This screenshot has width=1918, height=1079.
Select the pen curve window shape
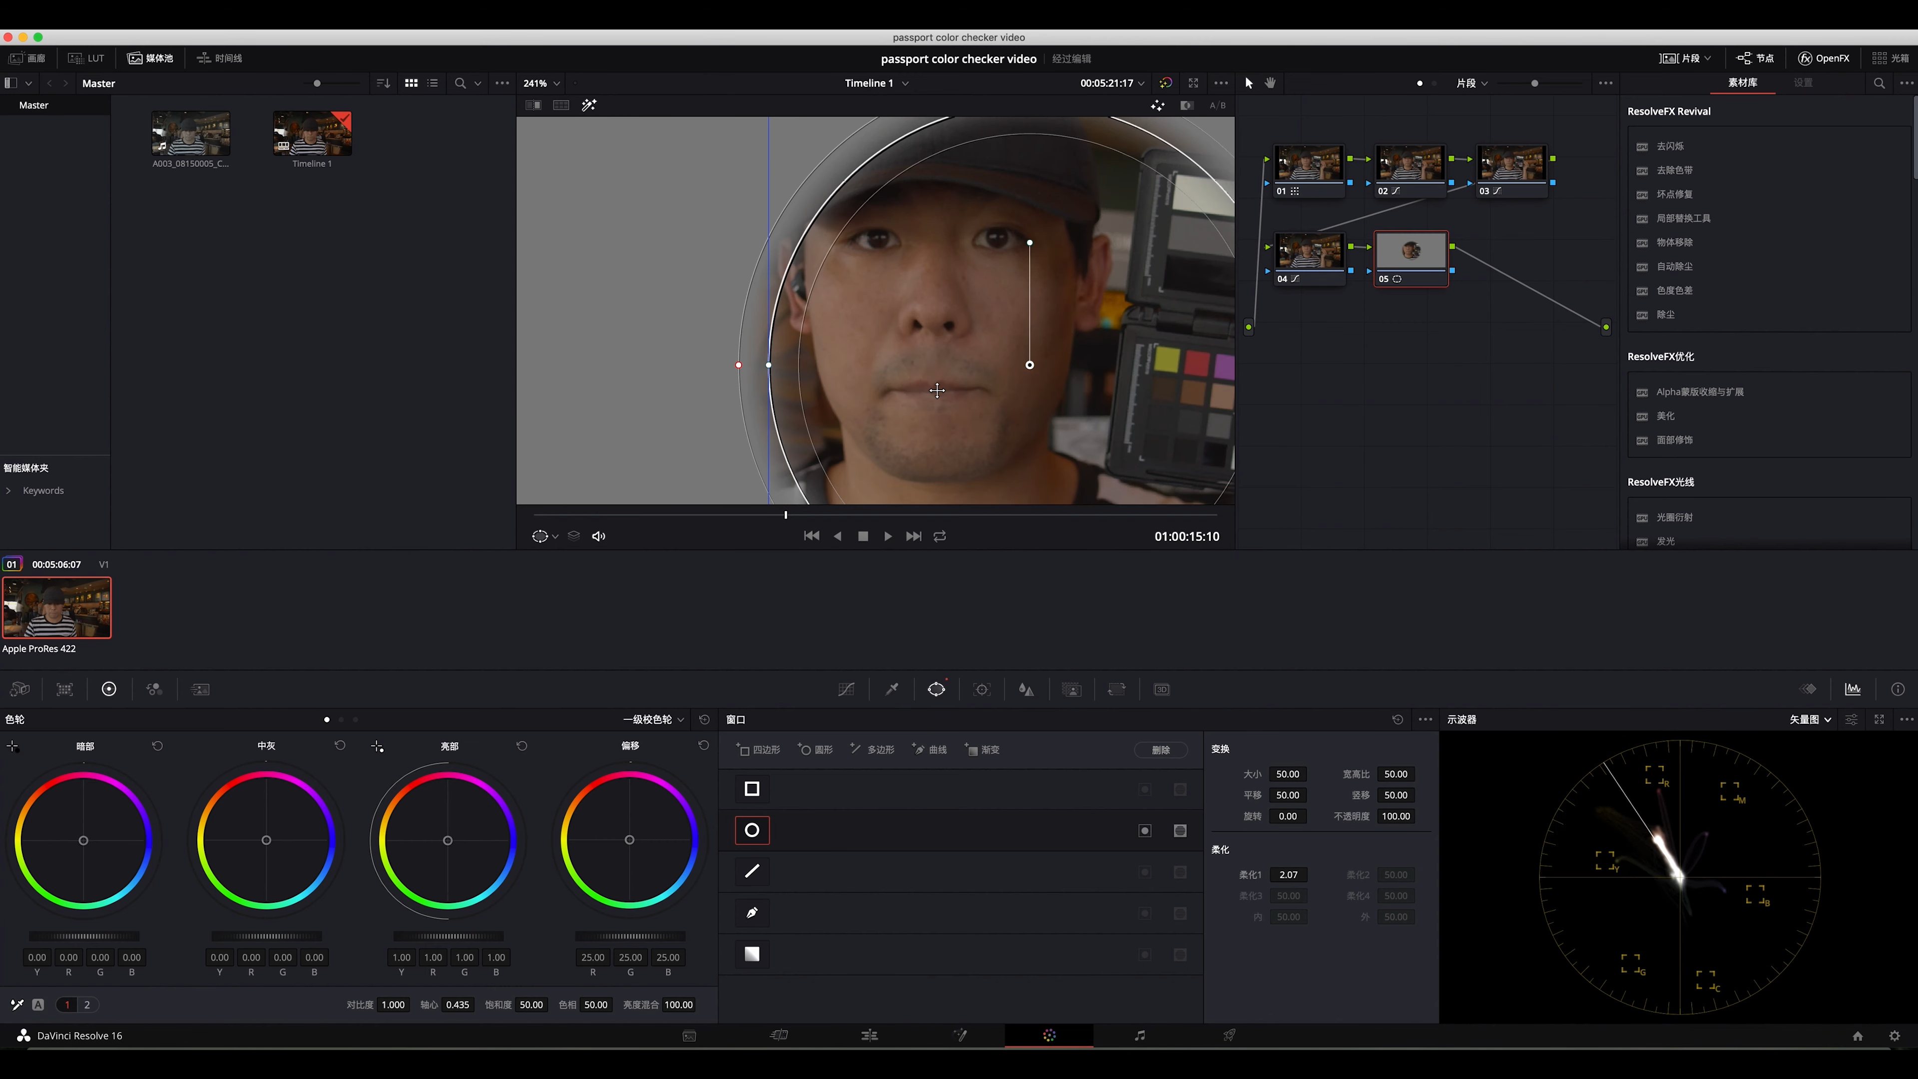point(752,913)
